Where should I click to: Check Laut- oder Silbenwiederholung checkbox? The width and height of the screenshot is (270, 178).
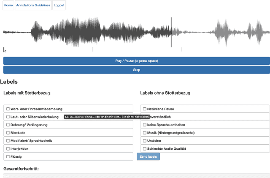pyautogui.click(x=8, y=117)
